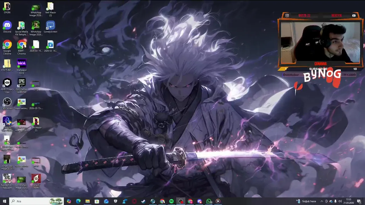The height and width of the screenshot is (205, 365).
Task: Select the mert image file
Action: click(x=36, y=162)
